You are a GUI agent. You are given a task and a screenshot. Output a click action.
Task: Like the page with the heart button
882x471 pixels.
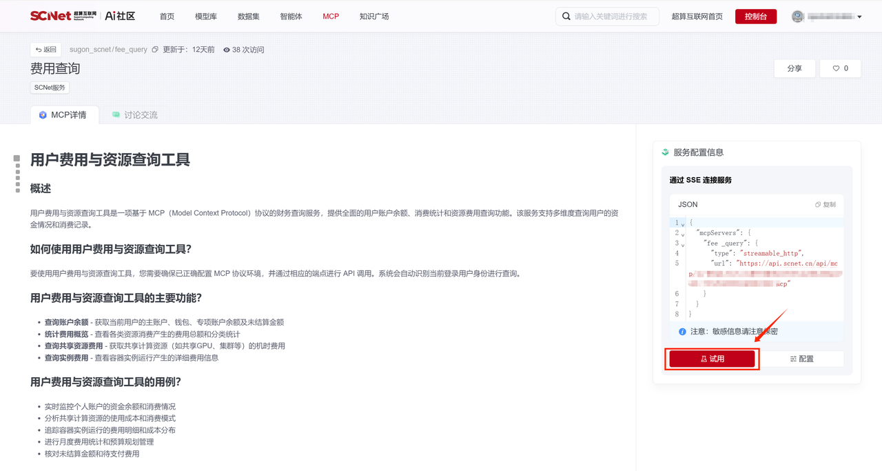[840, 68]
